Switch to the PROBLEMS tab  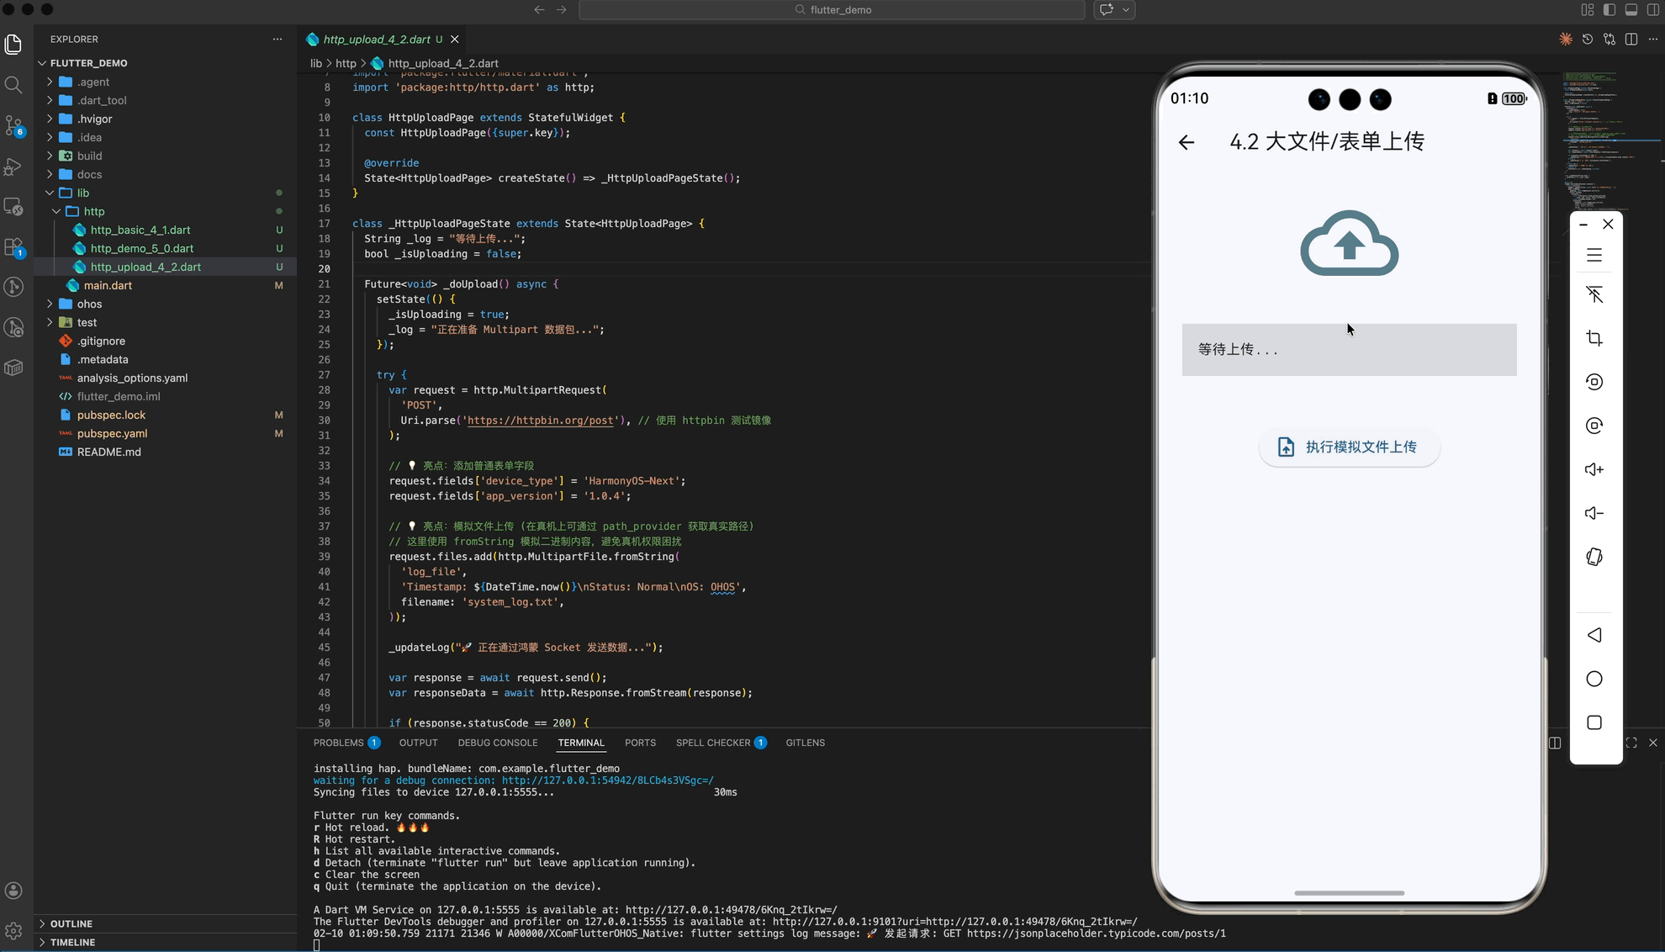pos(338,743)
